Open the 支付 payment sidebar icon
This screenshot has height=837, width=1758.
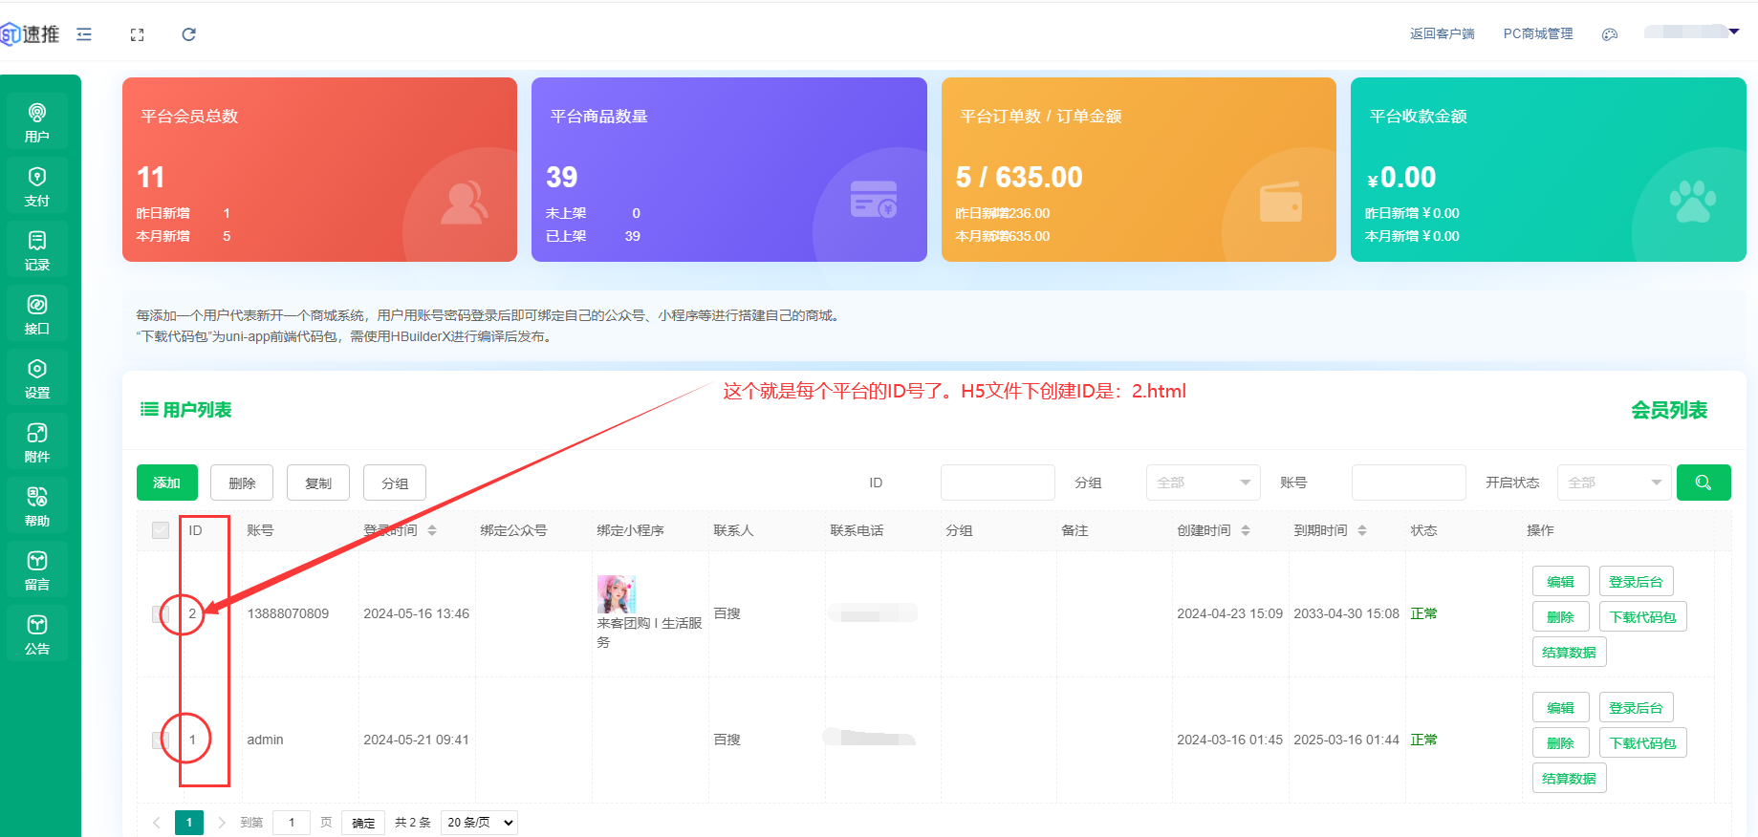point(36,186)
